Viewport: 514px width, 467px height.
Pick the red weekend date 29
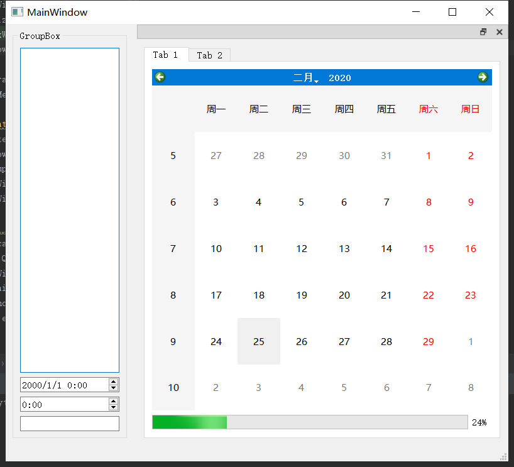428,341
